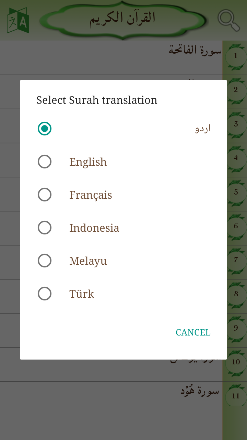Enable the Türk radio button
This screenshot has width=247, height=440.
45,294
